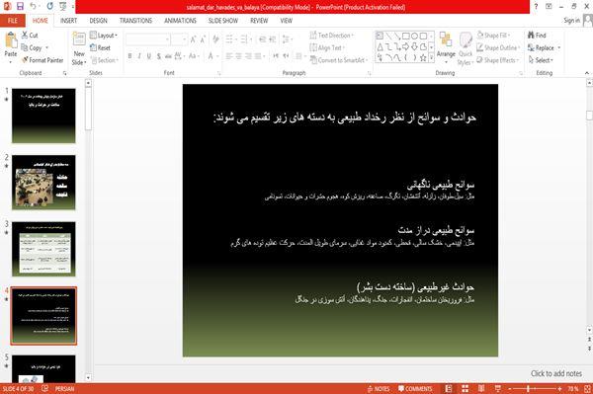Click the 'Click to add notes' area
Viewport: 593px width, 394px height.
point(555,373)
